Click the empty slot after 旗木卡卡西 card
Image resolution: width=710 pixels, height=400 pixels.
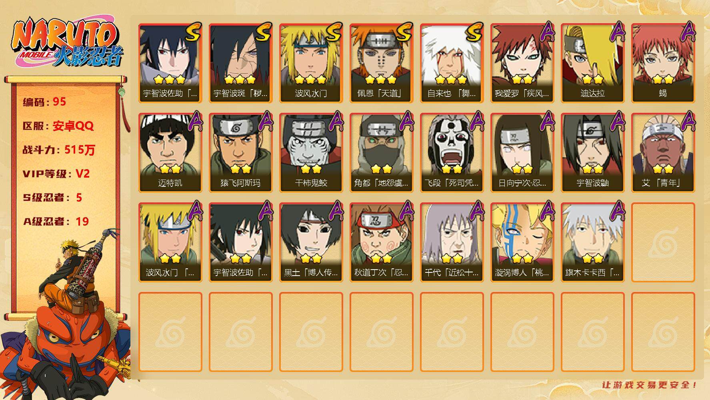(663, 242)
